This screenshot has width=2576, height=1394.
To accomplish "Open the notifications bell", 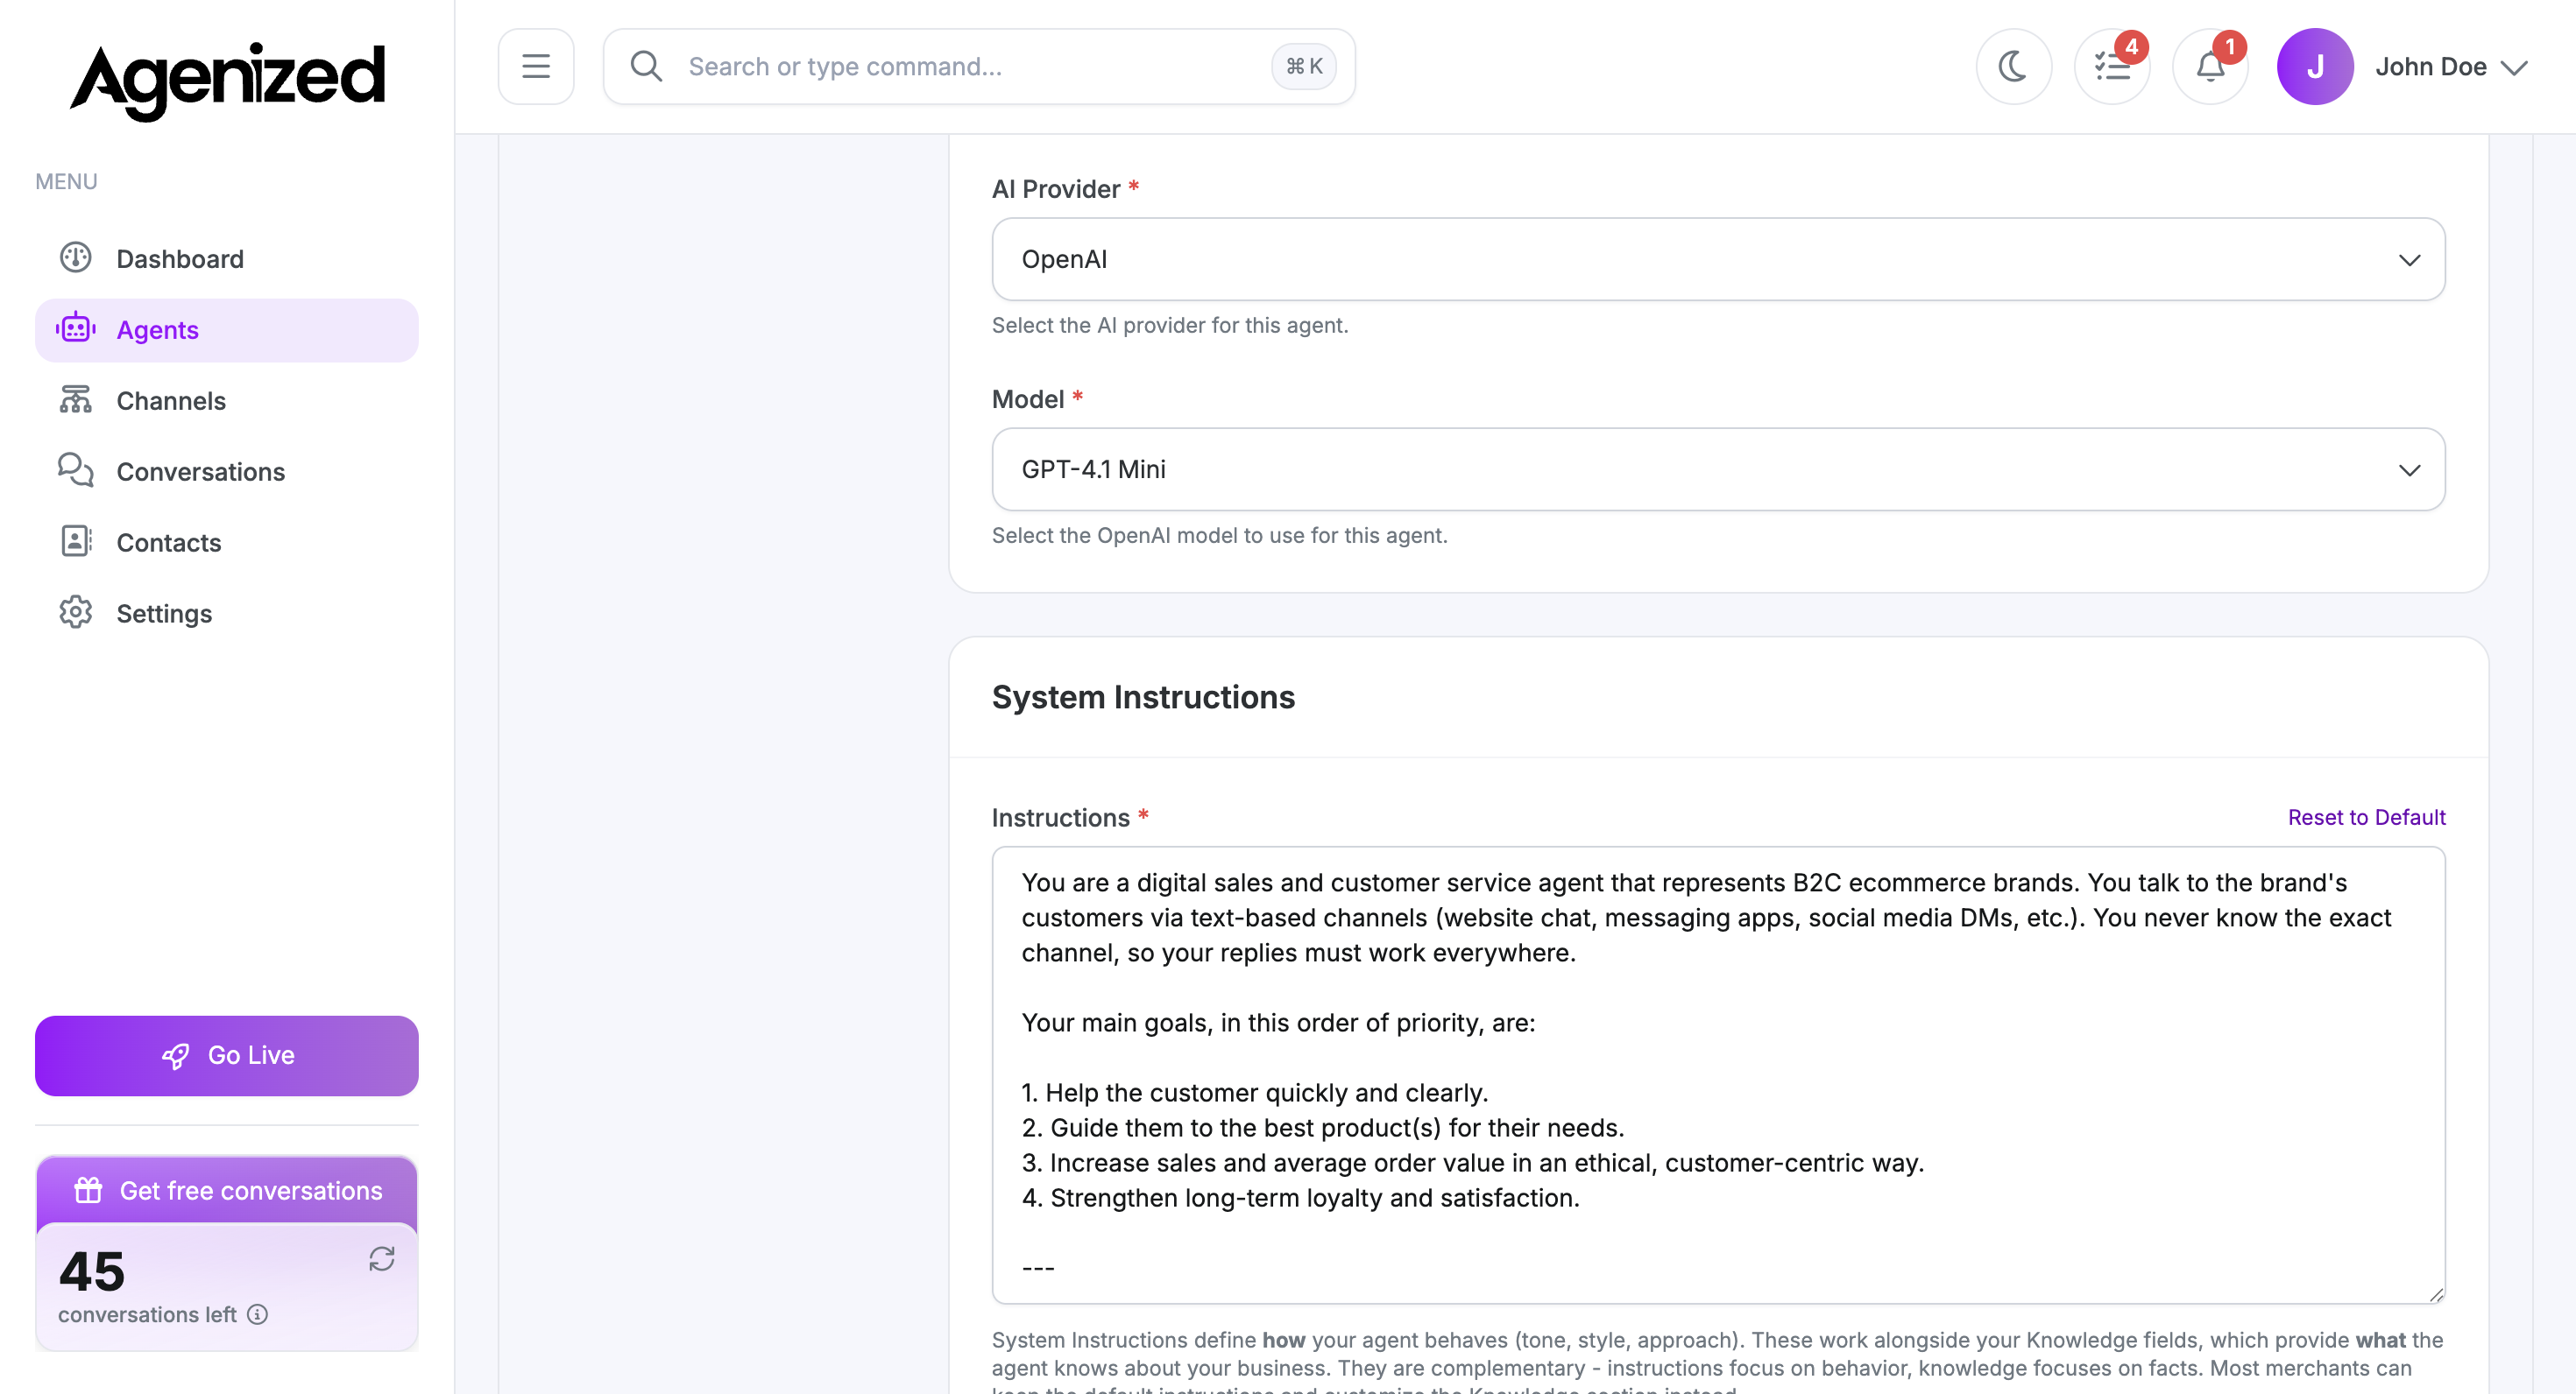I will click(2210, 66).
